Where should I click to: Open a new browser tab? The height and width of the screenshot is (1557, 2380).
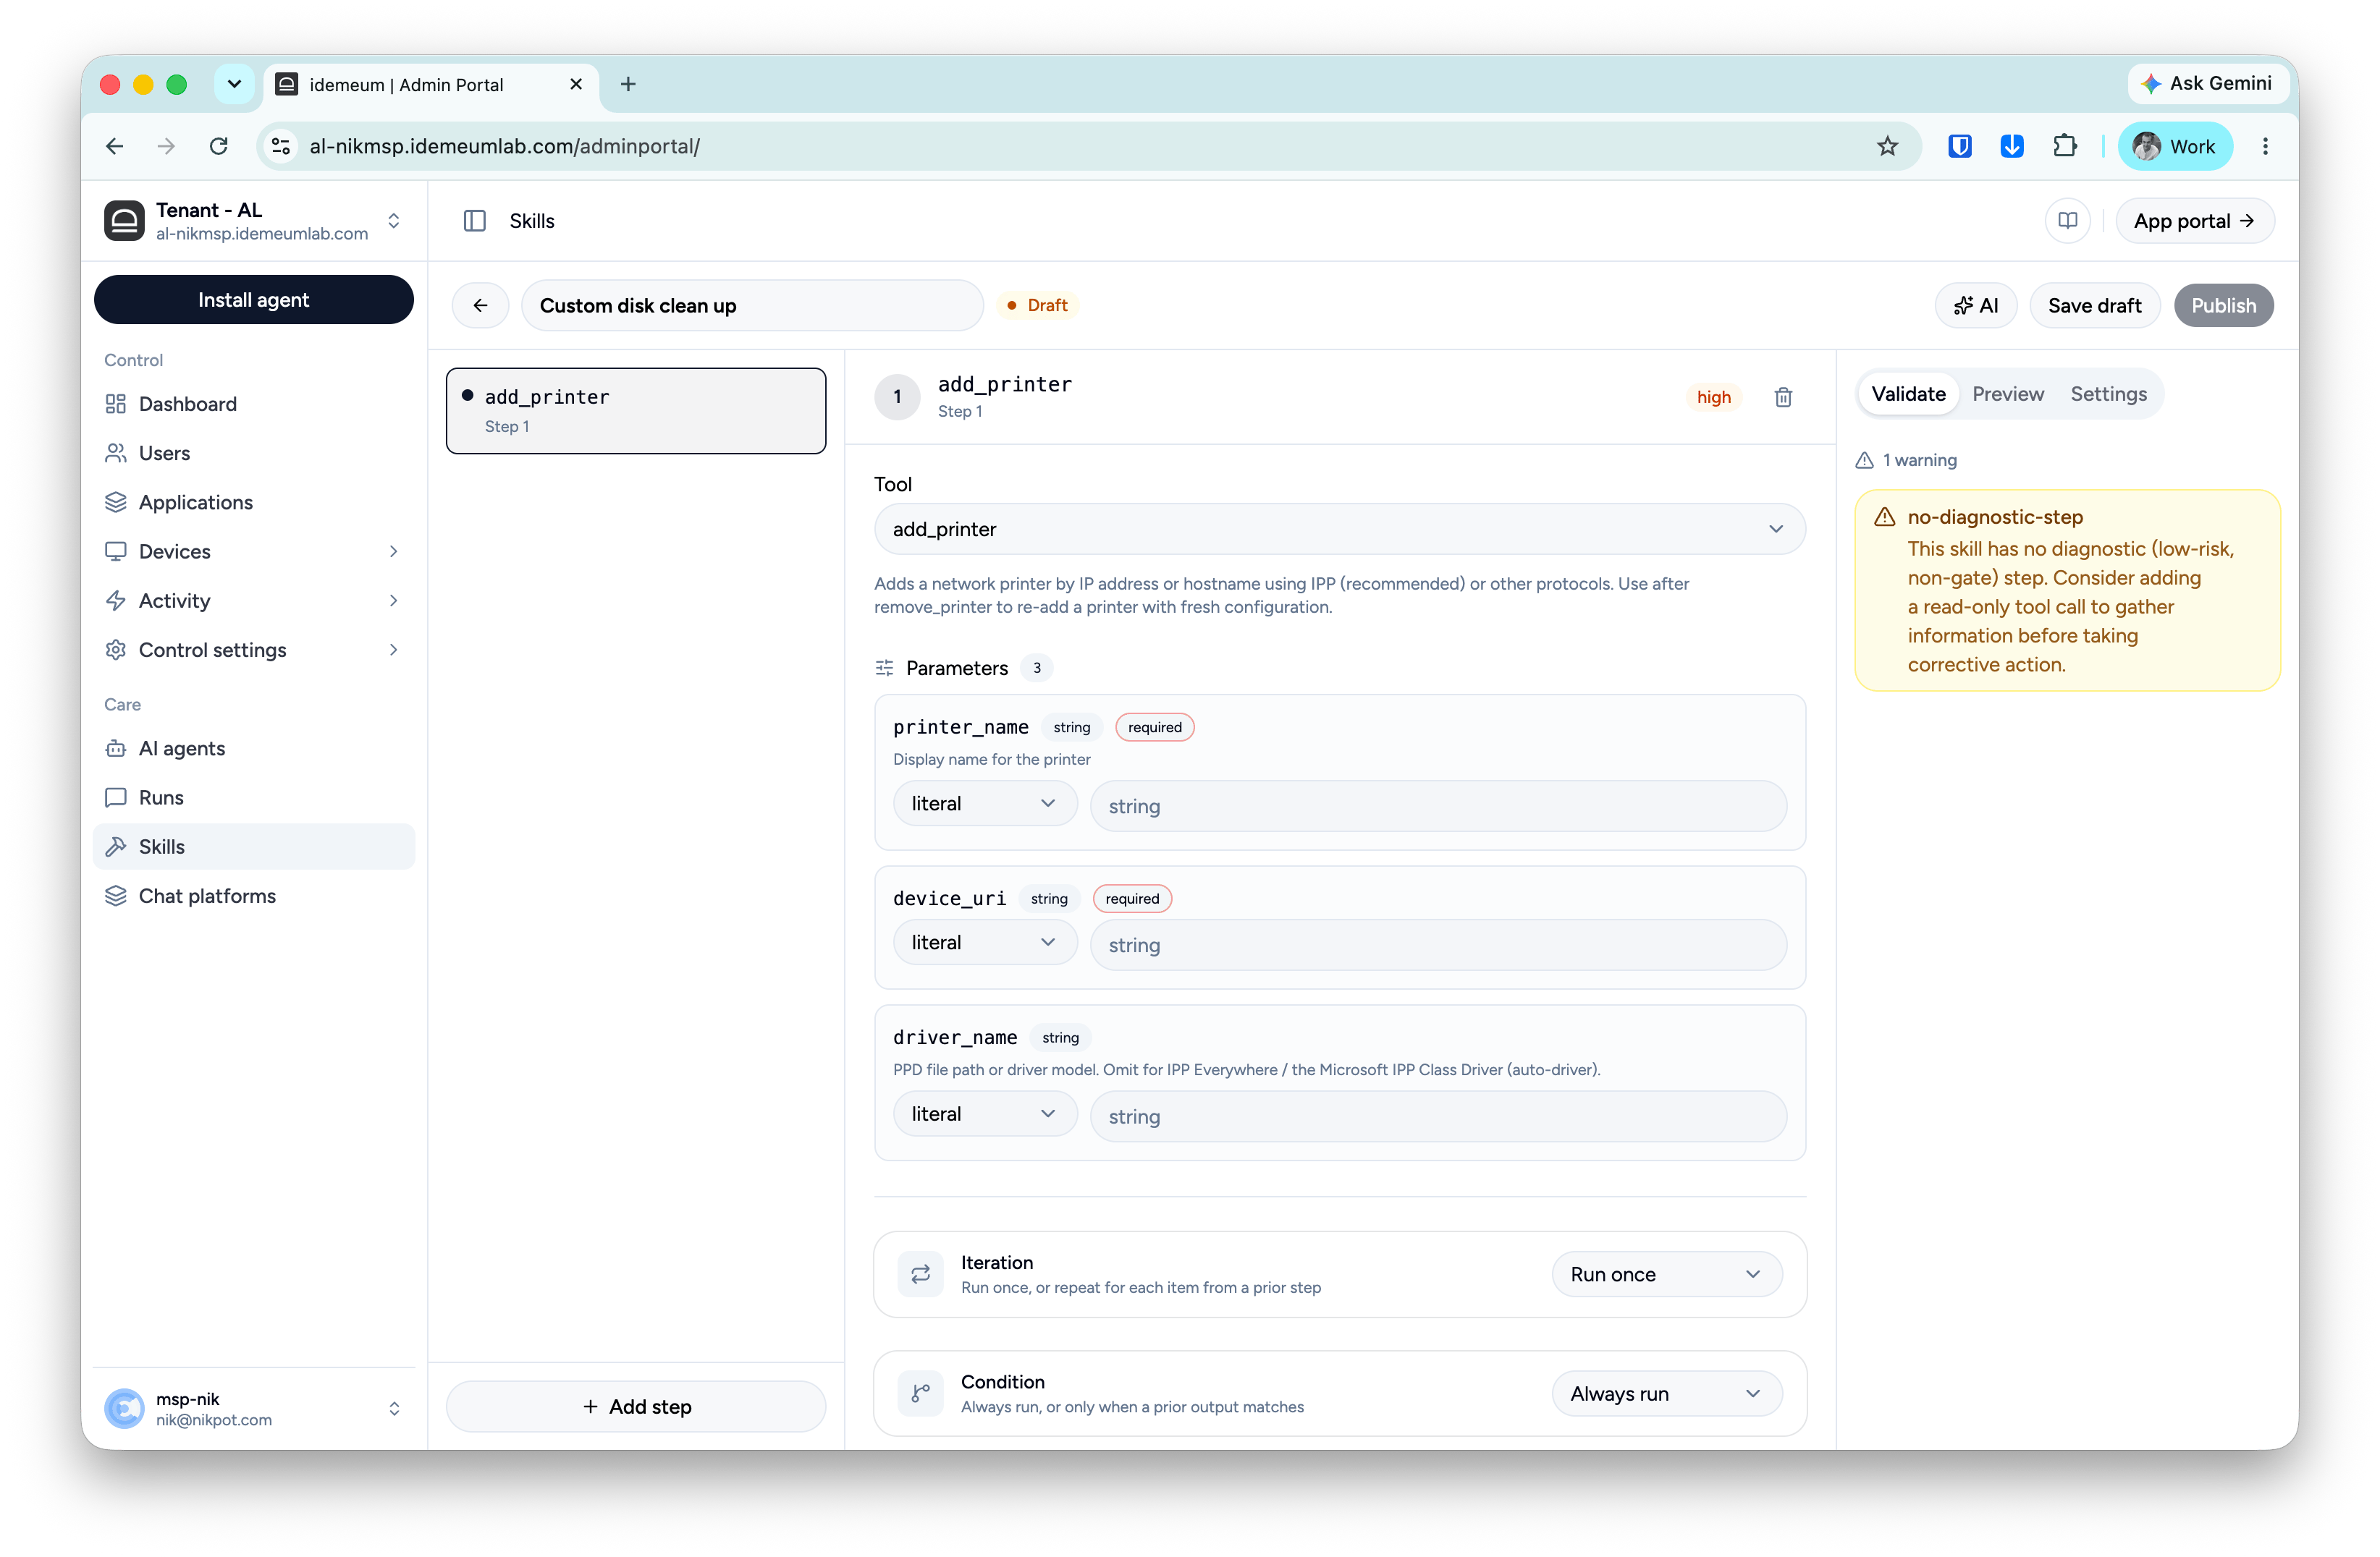[x=628, y=84]
